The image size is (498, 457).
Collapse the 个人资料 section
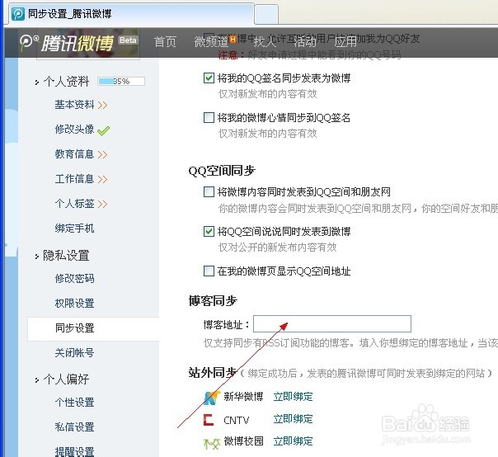[37, 82]
